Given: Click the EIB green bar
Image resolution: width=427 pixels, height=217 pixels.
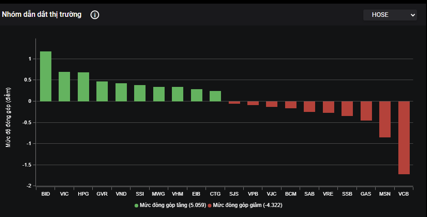Looking at the screenshot, I should tap(196, 95).
